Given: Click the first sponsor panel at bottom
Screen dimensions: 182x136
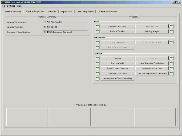Looking at the screenshot, I should pyautogui.click(x=27, y=117).
